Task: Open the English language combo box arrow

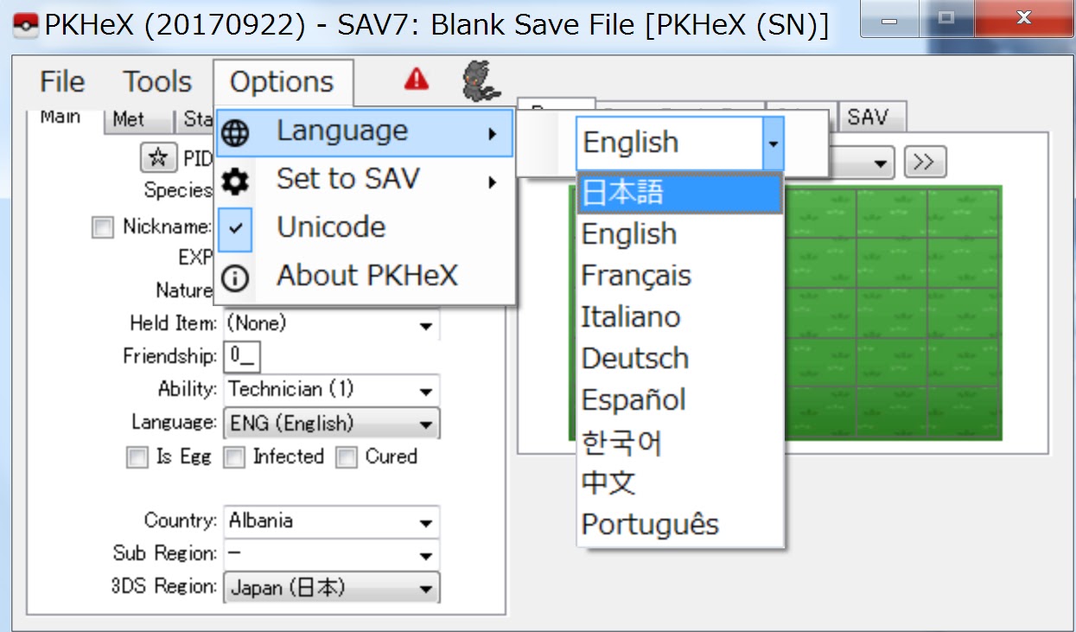Action: 773,143
